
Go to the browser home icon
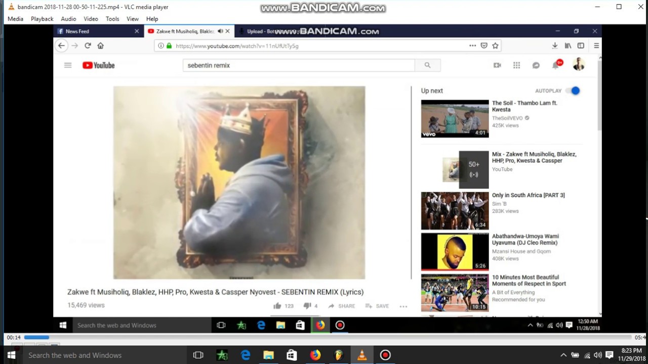[100, 45]
